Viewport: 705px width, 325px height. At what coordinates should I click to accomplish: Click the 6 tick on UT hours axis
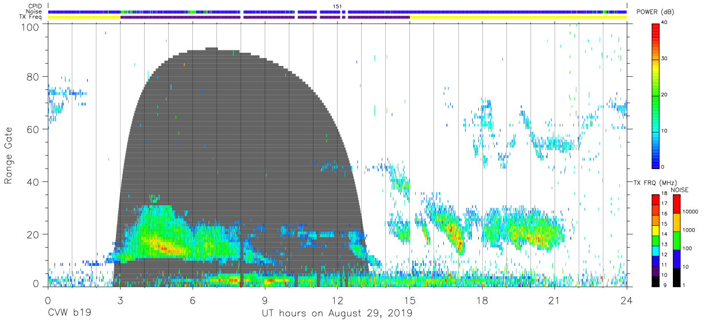[192, 300]
